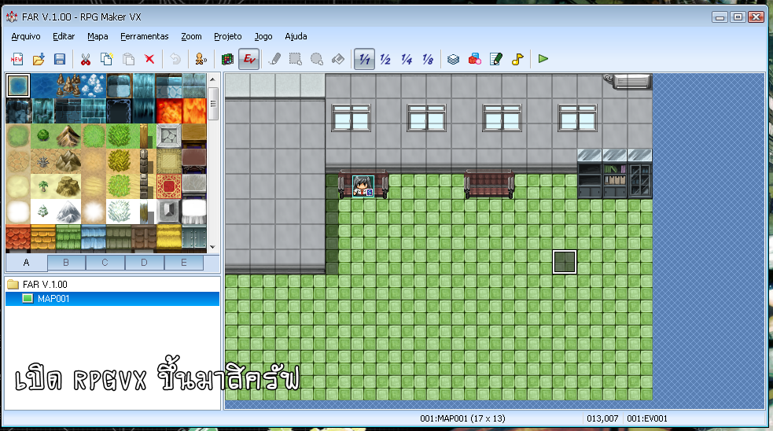Start Playtest with the green arrow
This screenshot has width=773, height=431.
(x=543, y=59)
